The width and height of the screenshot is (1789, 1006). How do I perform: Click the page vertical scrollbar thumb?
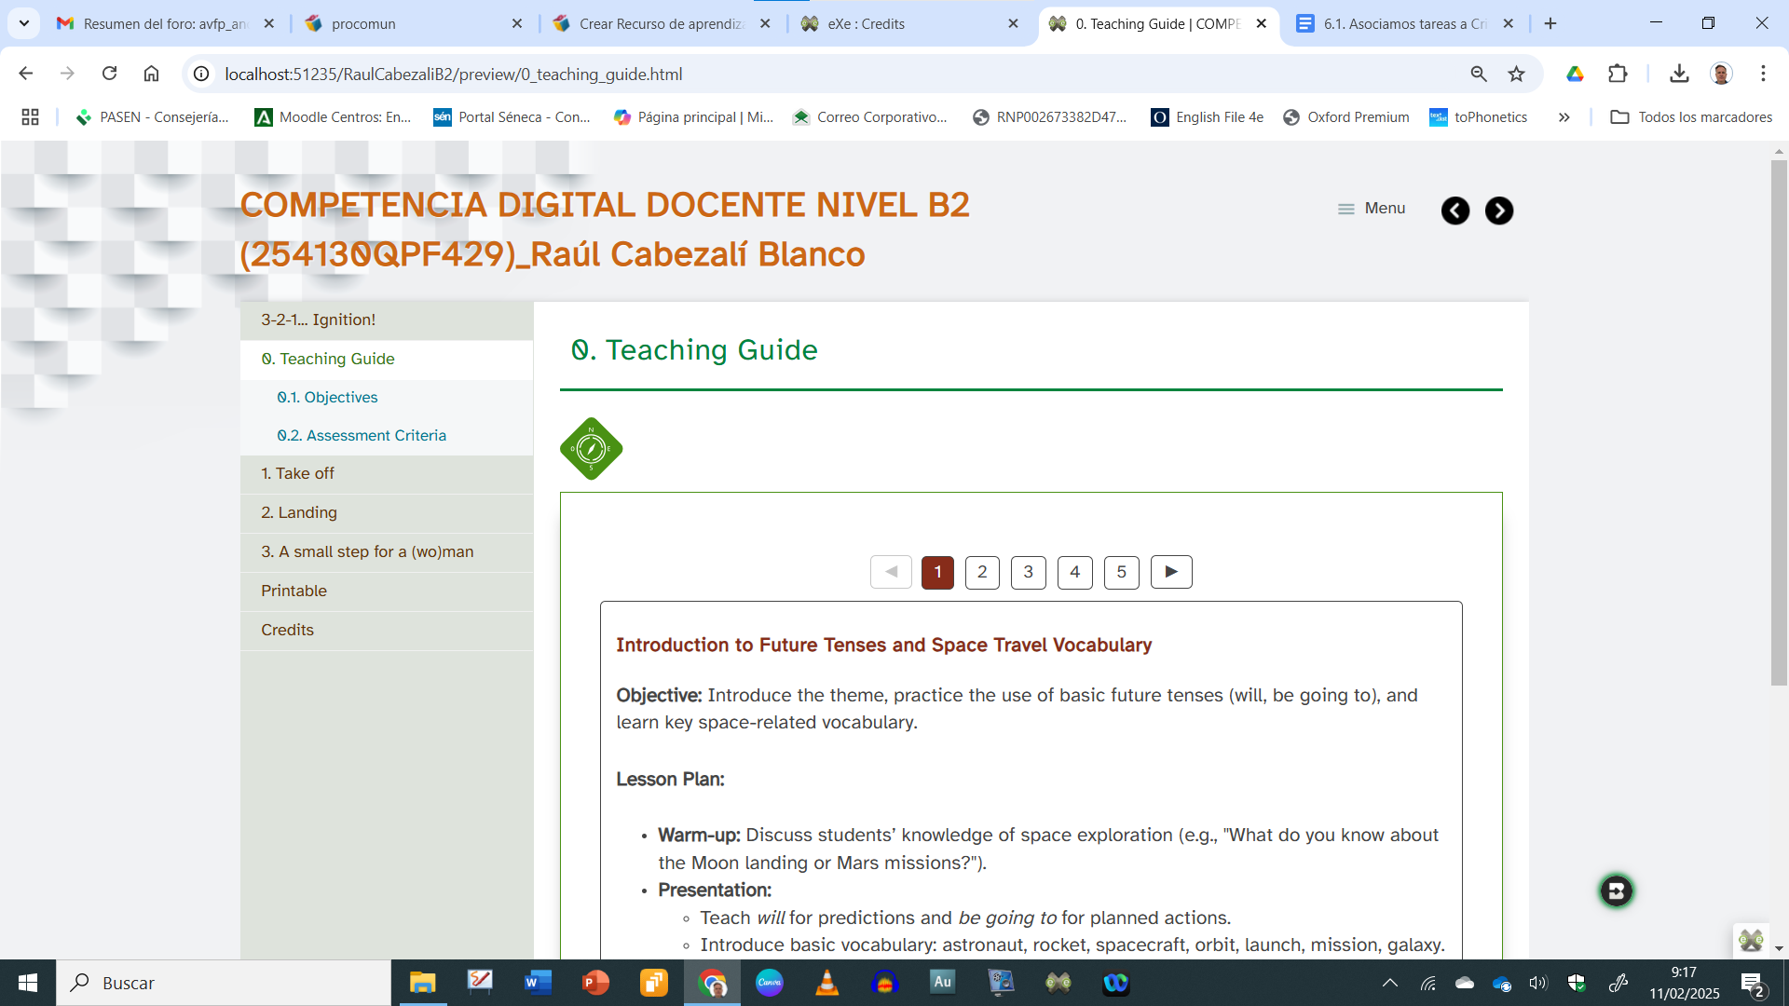1779,422
